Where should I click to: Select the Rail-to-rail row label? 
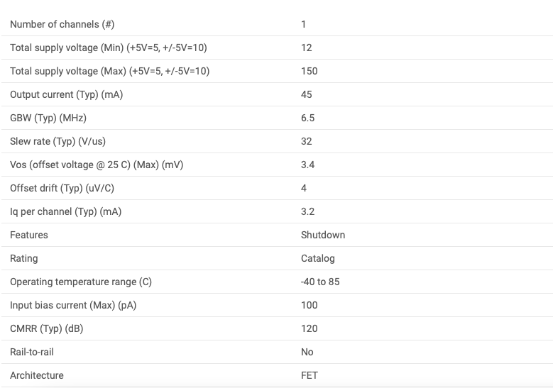pos(32,352)
